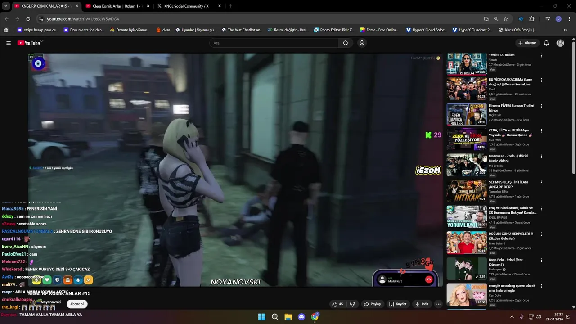576x324 pixels.
Task: Open Windows taskbar search
Action: click(x=275, y=317)
